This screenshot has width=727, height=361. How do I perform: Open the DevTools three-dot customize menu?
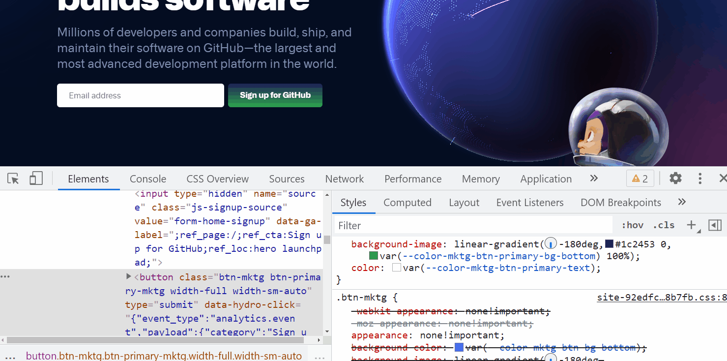click(700, 179)
